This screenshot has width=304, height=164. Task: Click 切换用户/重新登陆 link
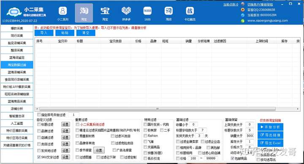[x=260, y=4]
